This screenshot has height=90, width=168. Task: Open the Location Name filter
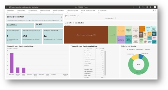tap(21, 11)
